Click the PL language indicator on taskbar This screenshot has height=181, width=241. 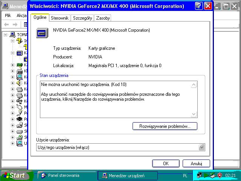click(185, 176)
